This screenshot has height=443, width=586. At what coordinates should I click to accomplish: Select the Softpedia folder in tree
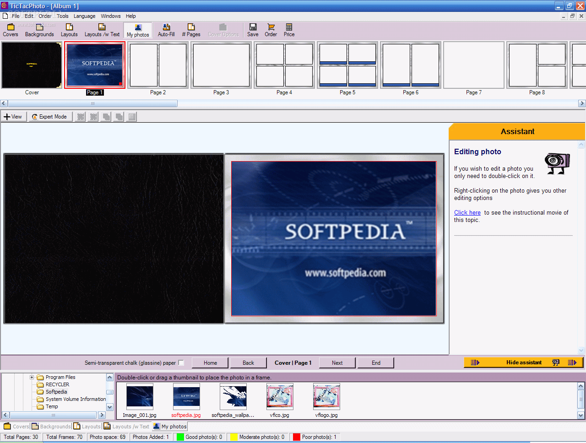pos(56,392)
